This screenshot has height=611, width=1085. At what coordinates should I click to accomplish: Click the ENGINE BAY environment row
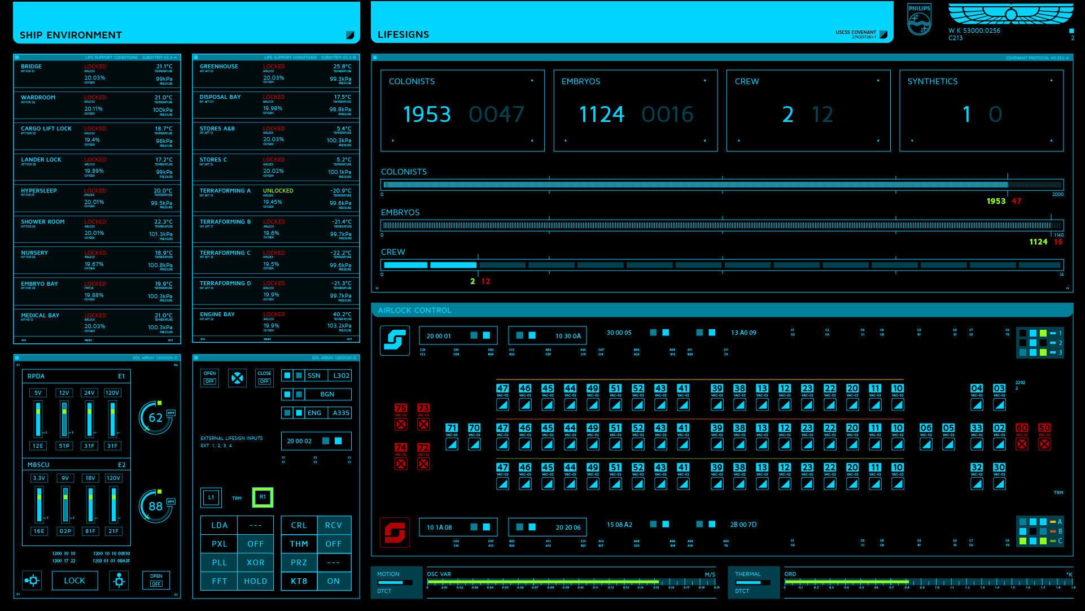point(276,322)
